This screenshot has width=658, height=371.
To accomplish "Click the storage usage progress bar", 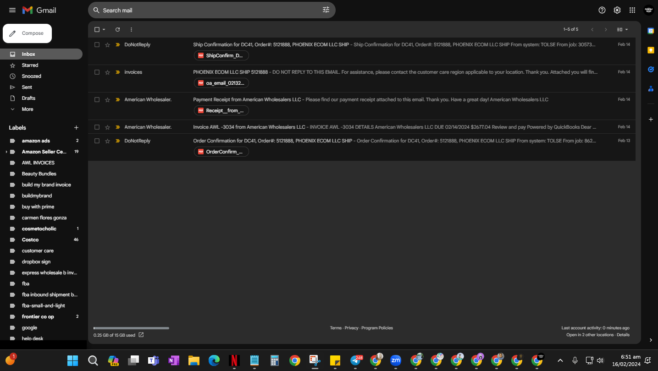I will pyautogui.click(x=131, y=328).
